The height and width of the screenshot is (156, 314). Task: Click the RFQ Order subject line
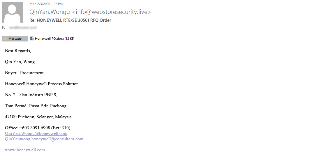pyautogui.click(x=70, y=20)
